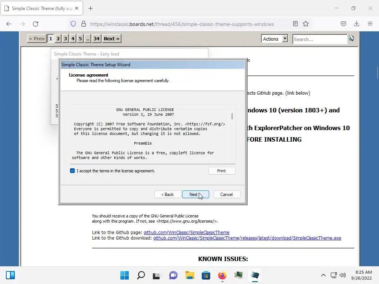The width and height of the screenshot is (379, 284).
Task: Select thread page 1 button
Action: pyautogui.click(x=50, y=38)
